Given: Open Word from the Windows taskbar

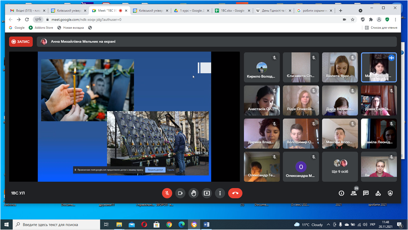Looking at the screenshot, I should point(207,225).
